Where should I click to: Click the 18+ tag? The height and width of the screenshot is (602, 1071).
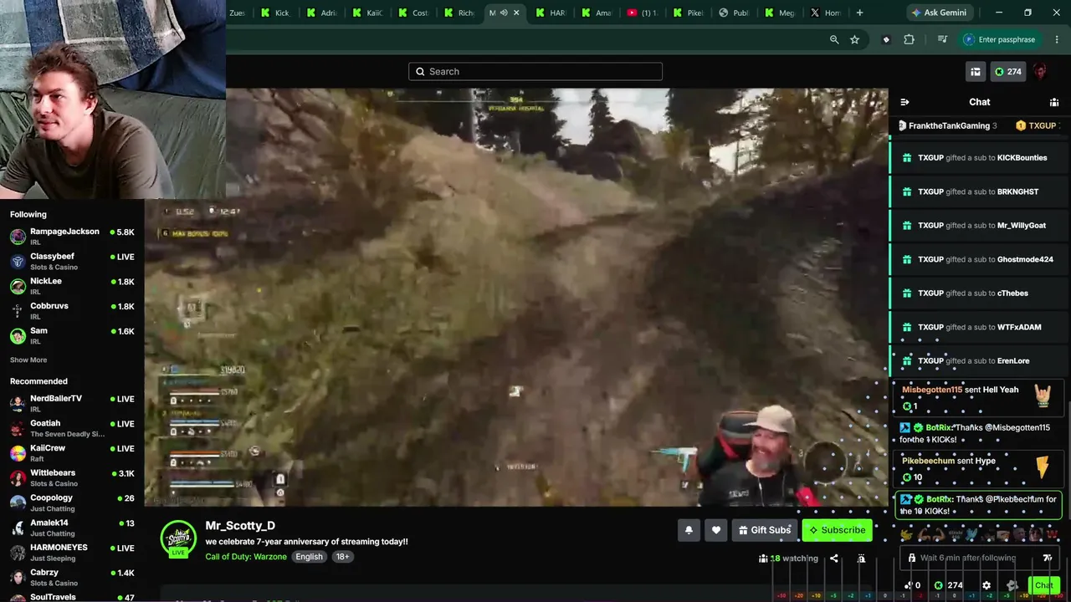click(x=342, y=557)
